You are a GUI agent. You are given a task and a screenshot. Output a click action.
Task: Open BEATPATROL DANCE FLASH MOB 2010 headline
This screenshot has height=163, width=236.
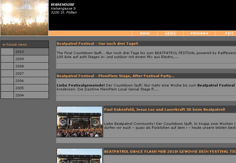click(170, 152)
